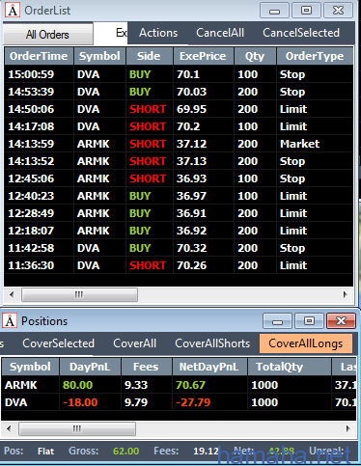Click the 80.00 DayPnL value
Screen dimensions: 361x466
(x=77, y=385)
